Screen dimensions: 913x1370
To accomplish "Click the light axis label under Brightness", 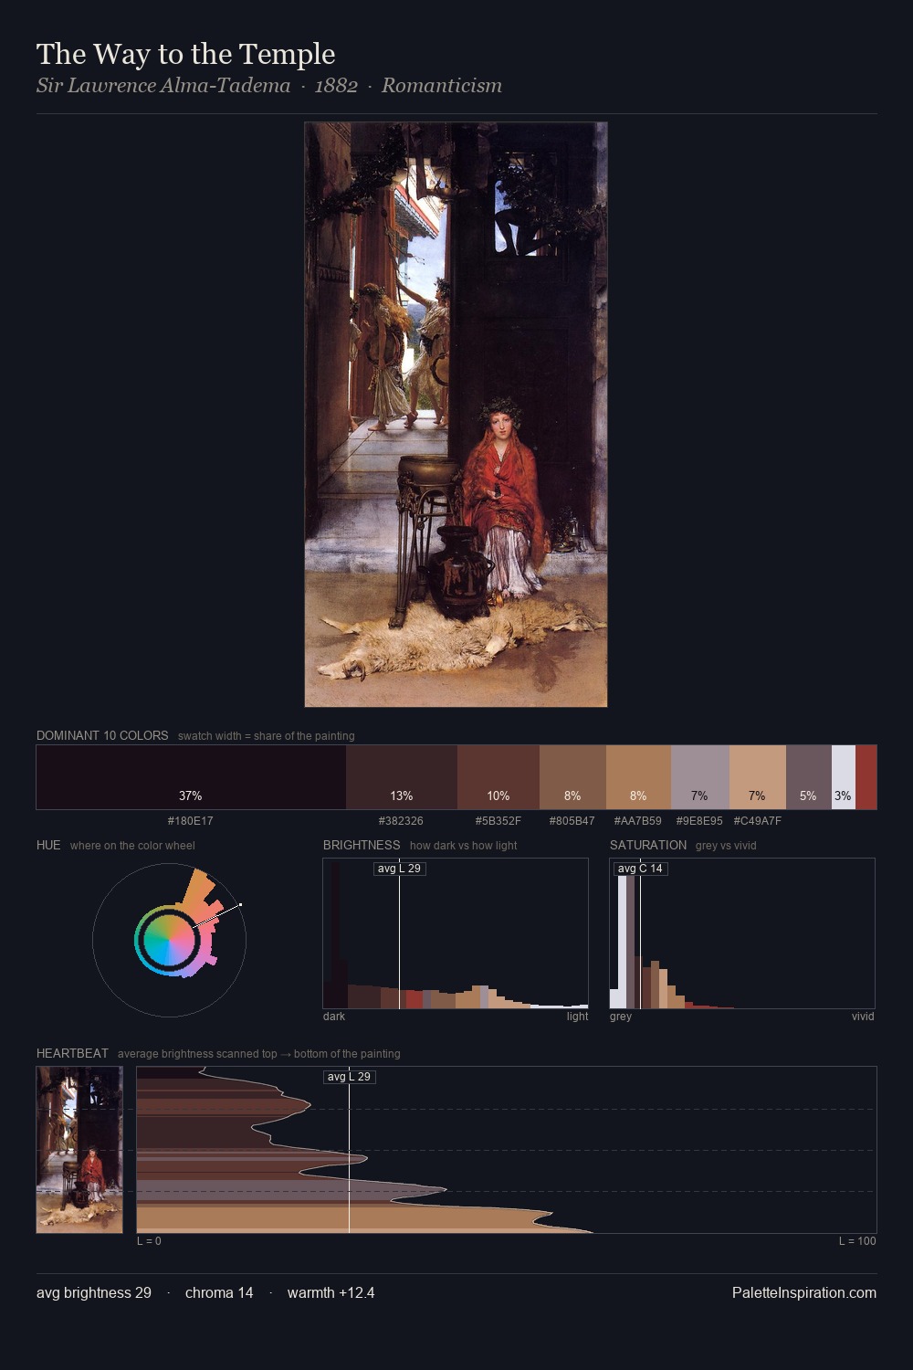I will (x=577, y=1017).
